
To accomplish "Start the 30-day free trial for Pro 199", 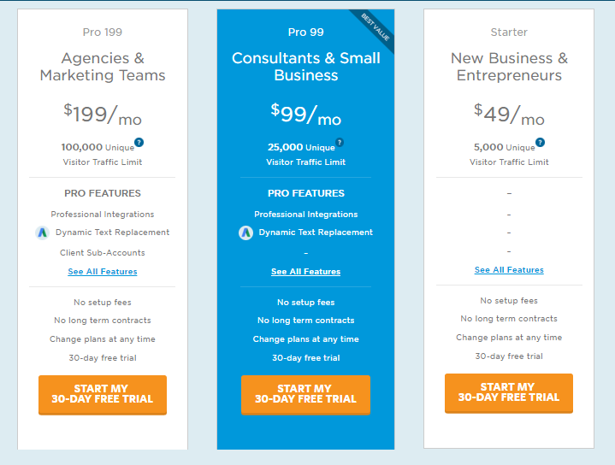I will click(103, 395).
